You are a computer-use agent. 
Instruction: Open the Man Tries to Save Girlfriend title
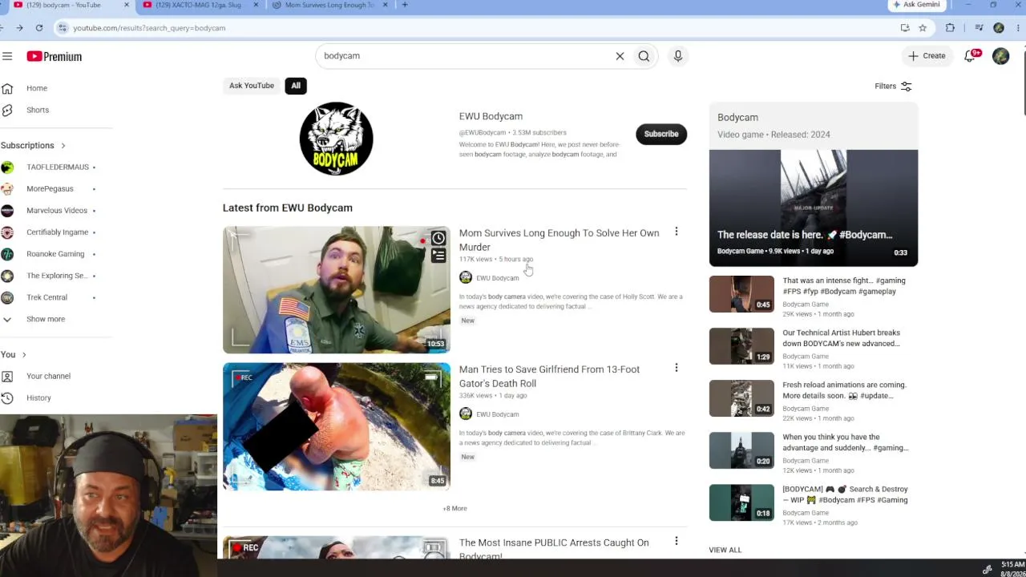point(549,376)
